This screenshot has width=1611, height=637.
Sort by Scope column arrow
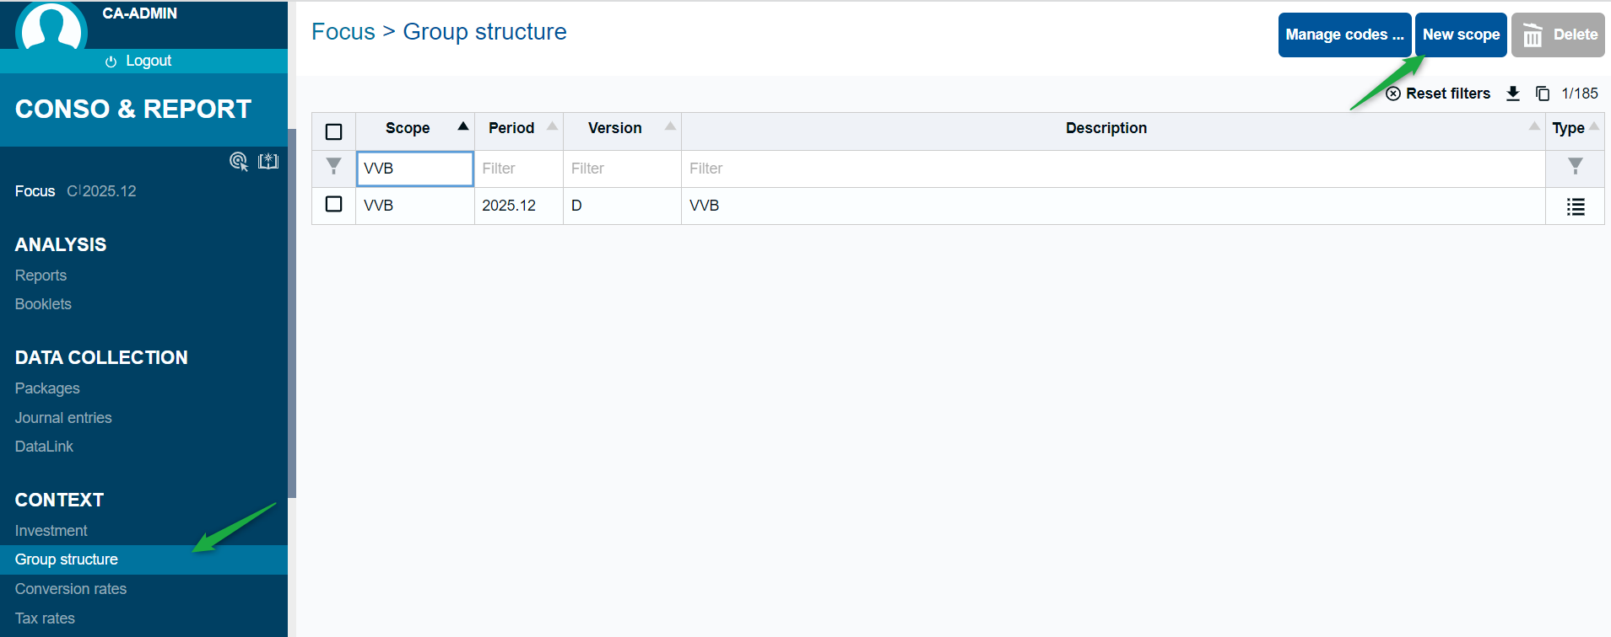coord(462,126)
